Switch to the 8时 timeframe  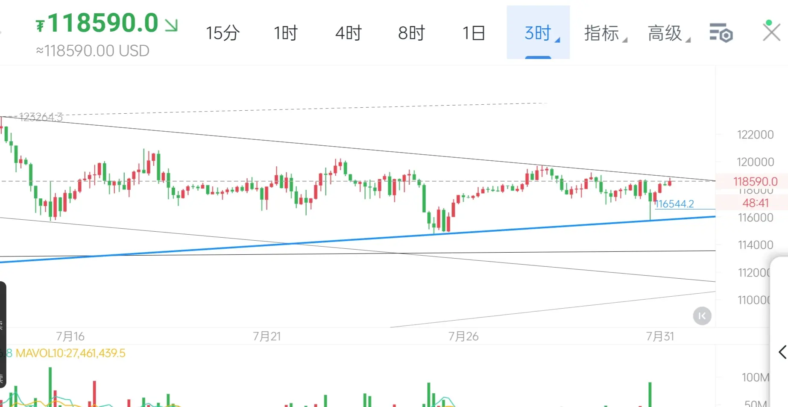pos(411,33)
